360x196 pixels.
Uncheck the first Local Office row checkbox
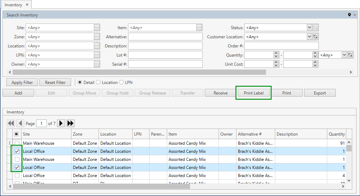[17, 151]
